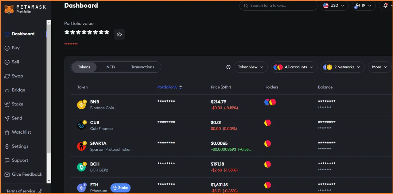
Task: Click the Give Feedback envelope icon
Action: (x=7, y=175)
